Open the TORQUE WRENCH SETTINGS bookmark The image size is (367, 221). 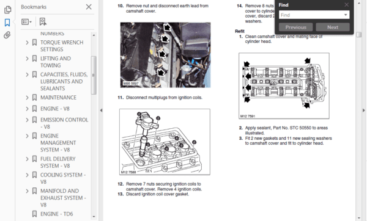pyautogui.click(x=62, y=46)
